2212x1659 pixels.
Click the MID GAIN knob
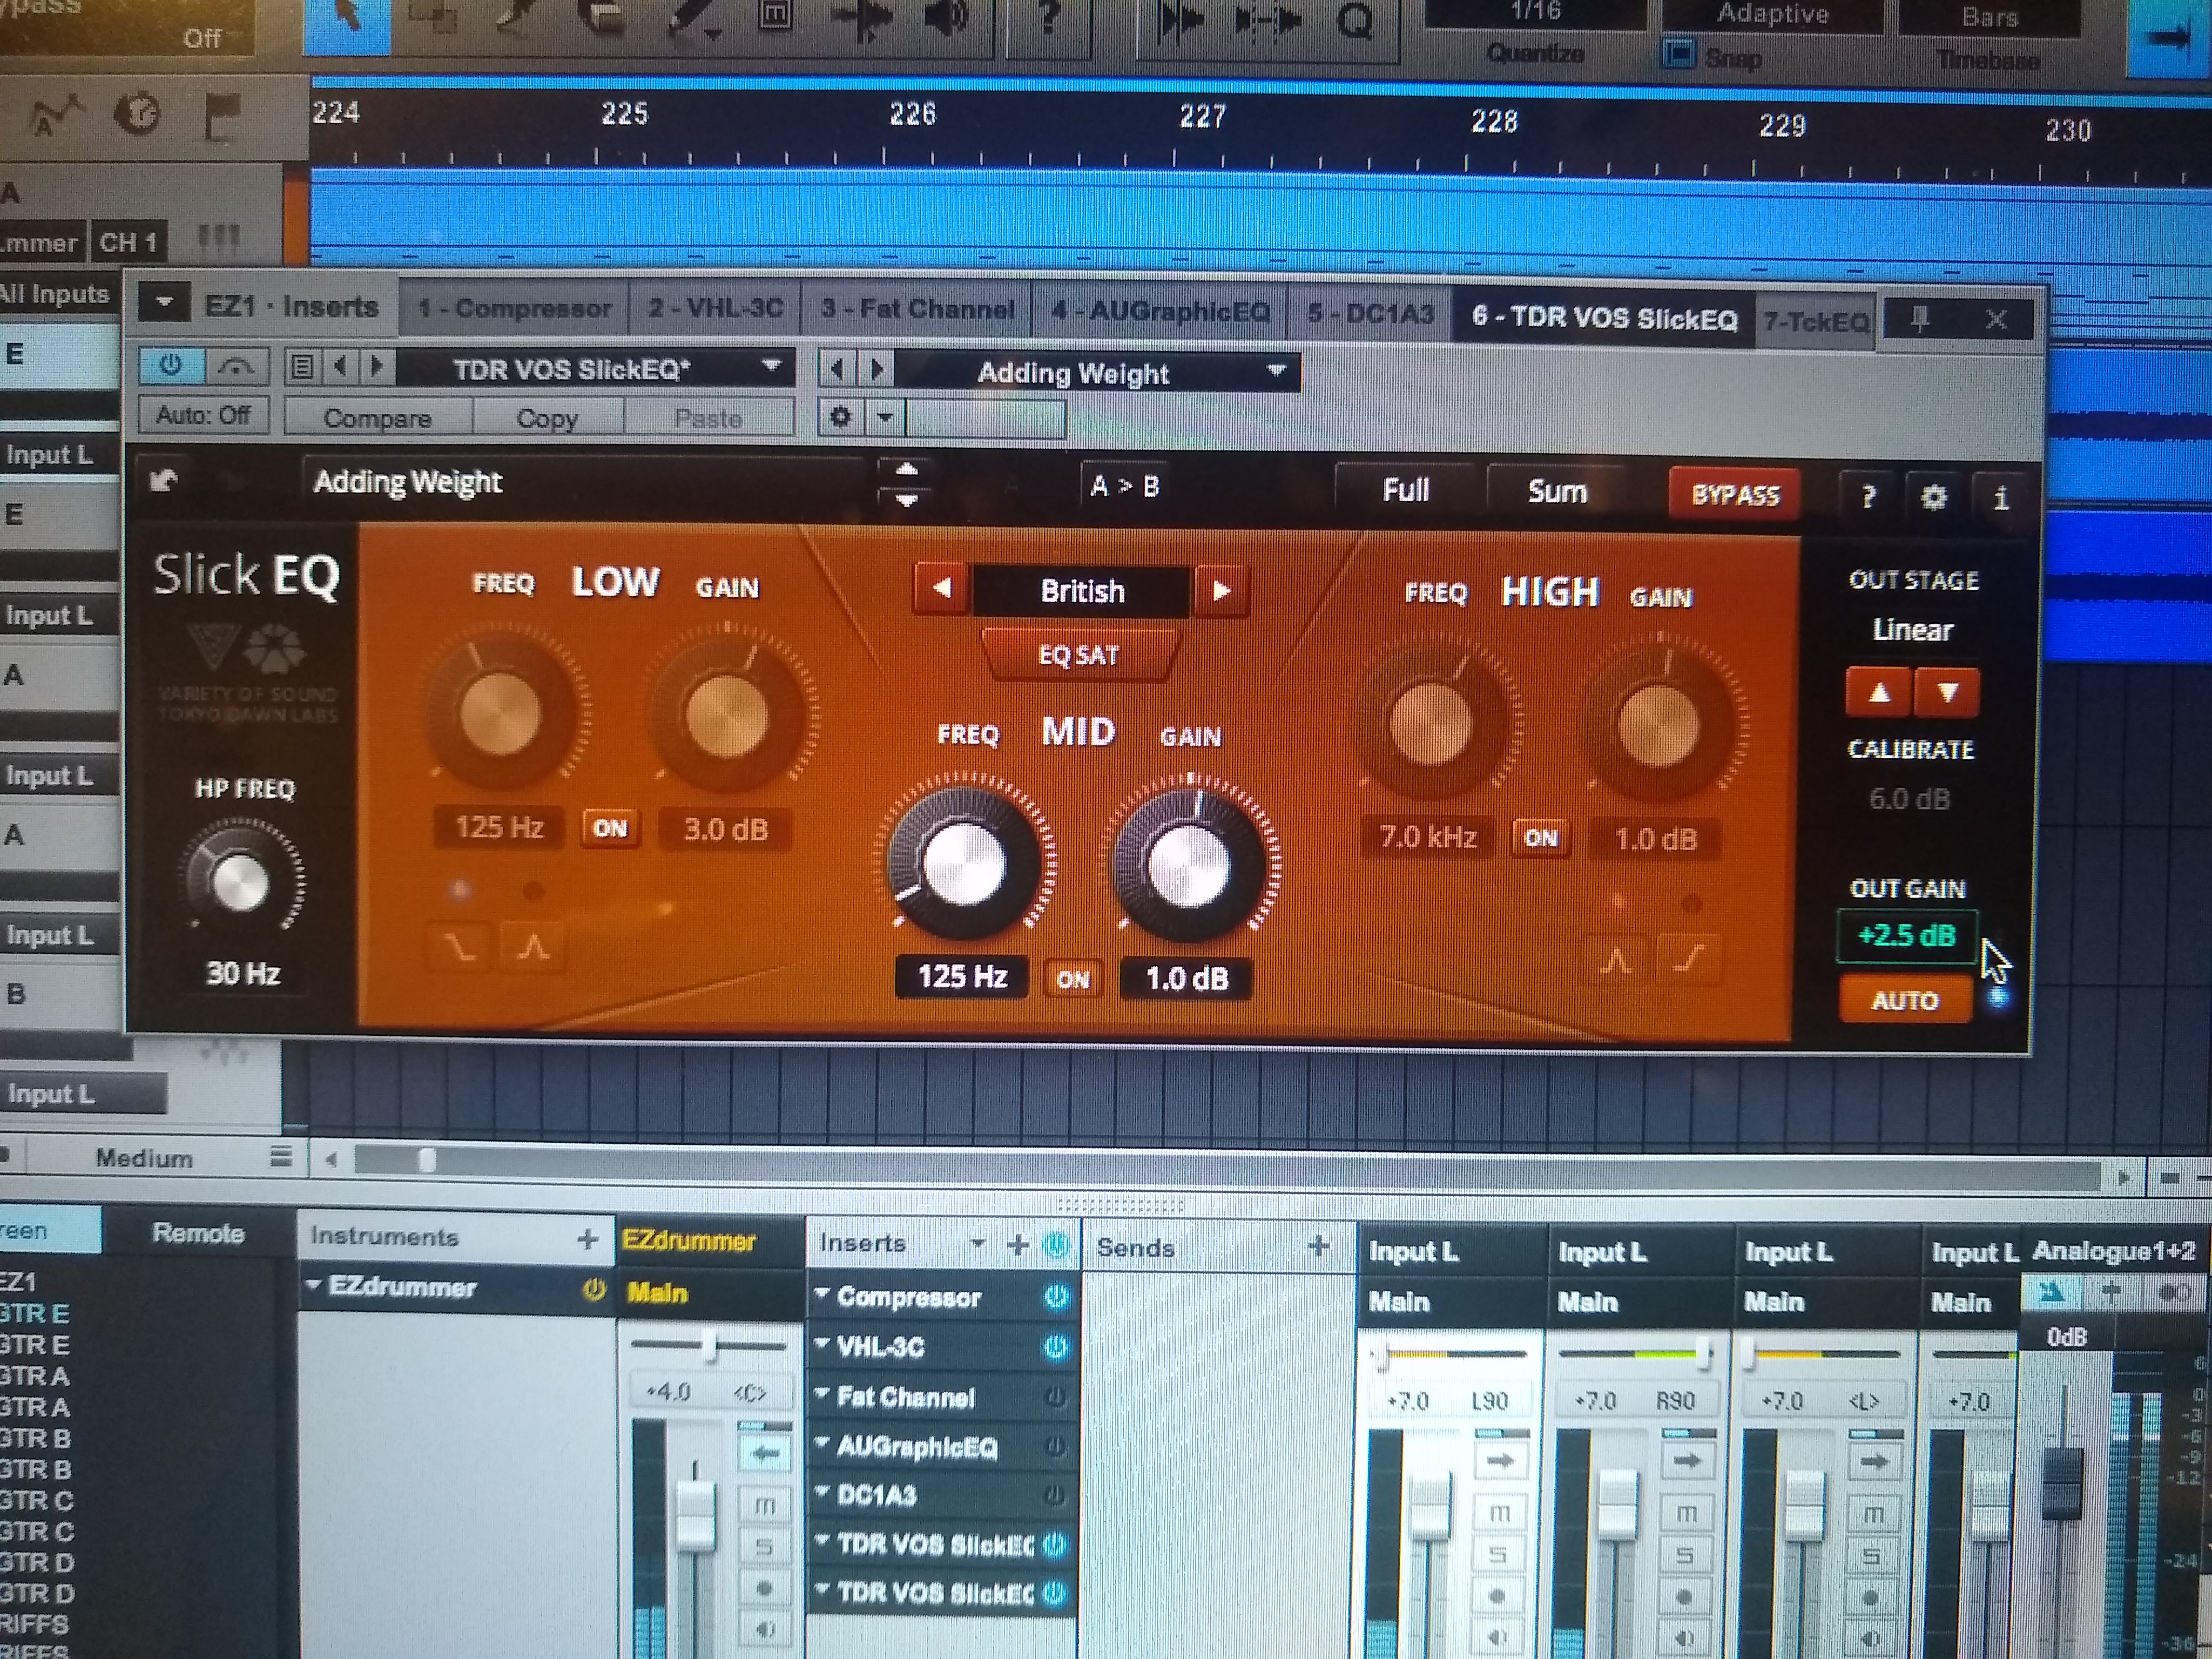coord(1188,865)
